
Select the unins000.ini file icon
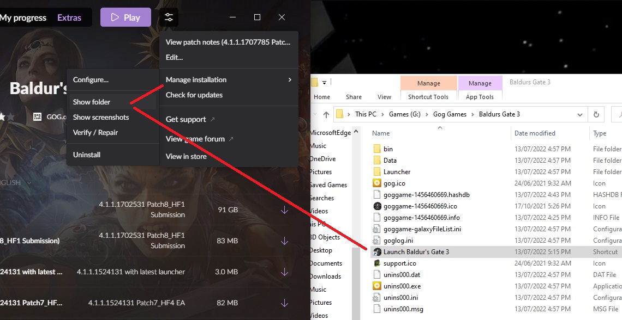(377, 298)
